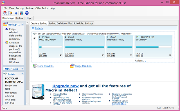Click the Free Space 33.35 GB value

click(x=10, y=96)
